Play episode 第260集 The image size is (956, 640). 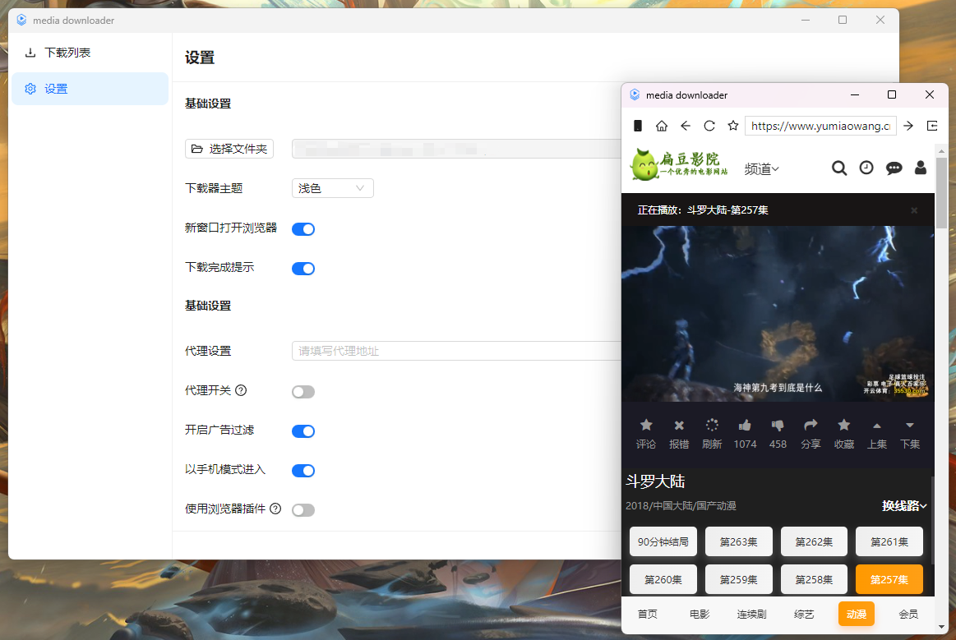[x=663, y=578]
